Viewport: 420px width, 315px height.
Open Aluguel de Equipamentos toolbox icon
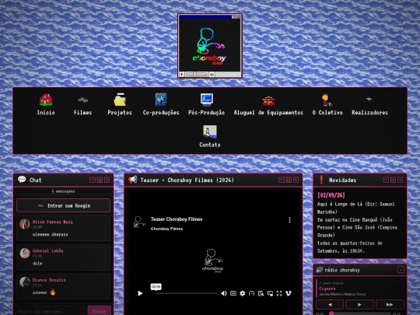(268, 100)
